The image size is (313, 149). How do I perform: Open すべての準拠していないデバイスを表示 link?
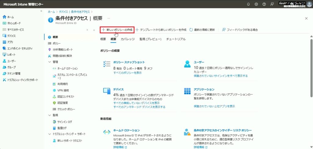pyautogui.click(x=136, y=103)
